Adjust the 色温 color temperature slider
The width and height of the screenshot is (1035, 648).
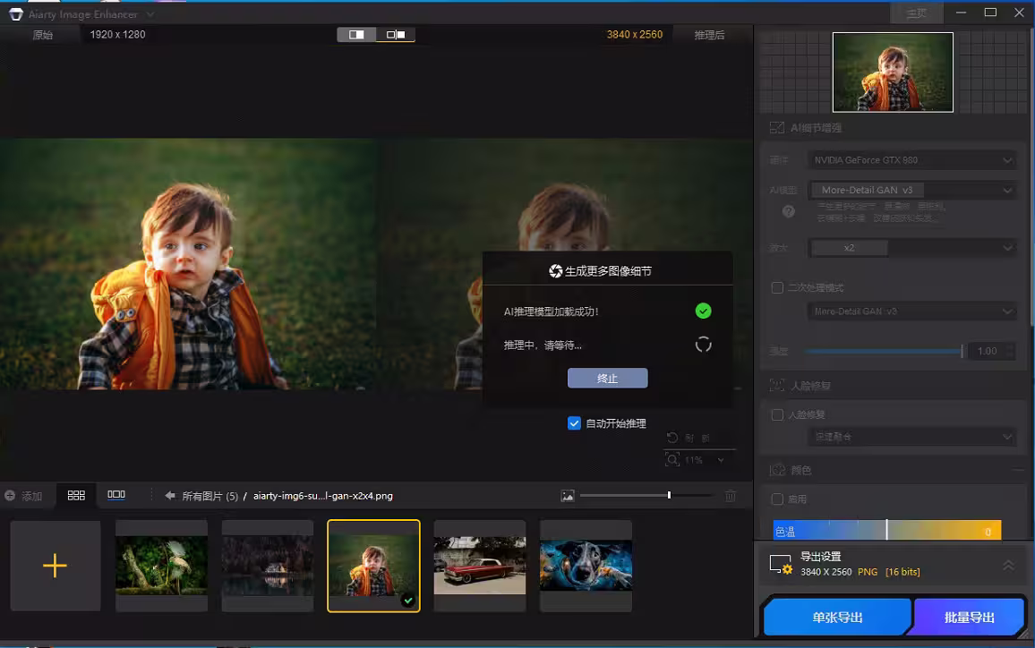(887, 530)
